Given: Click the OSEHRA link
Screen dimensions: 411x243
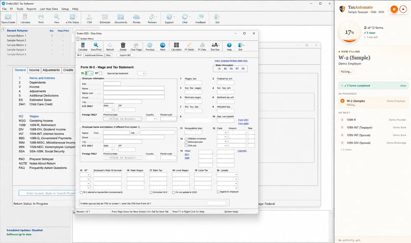Looking at the screenshot, I should point(242,151).
